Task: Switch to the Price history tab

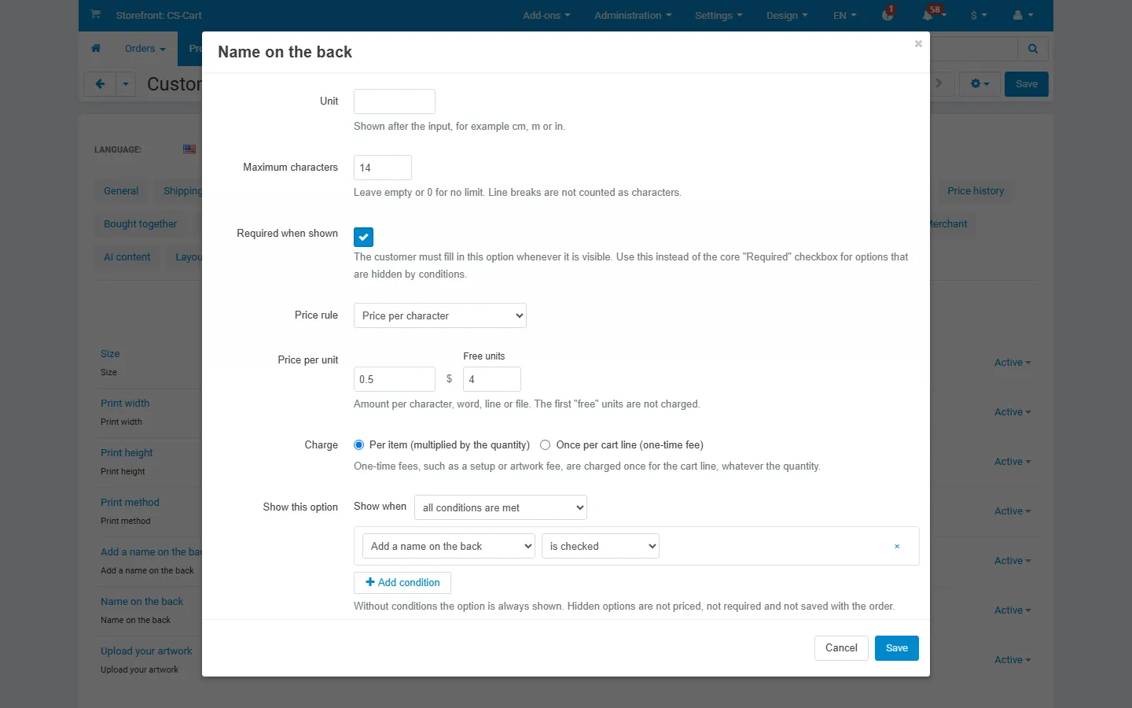Action: click(x=976, y=190)
